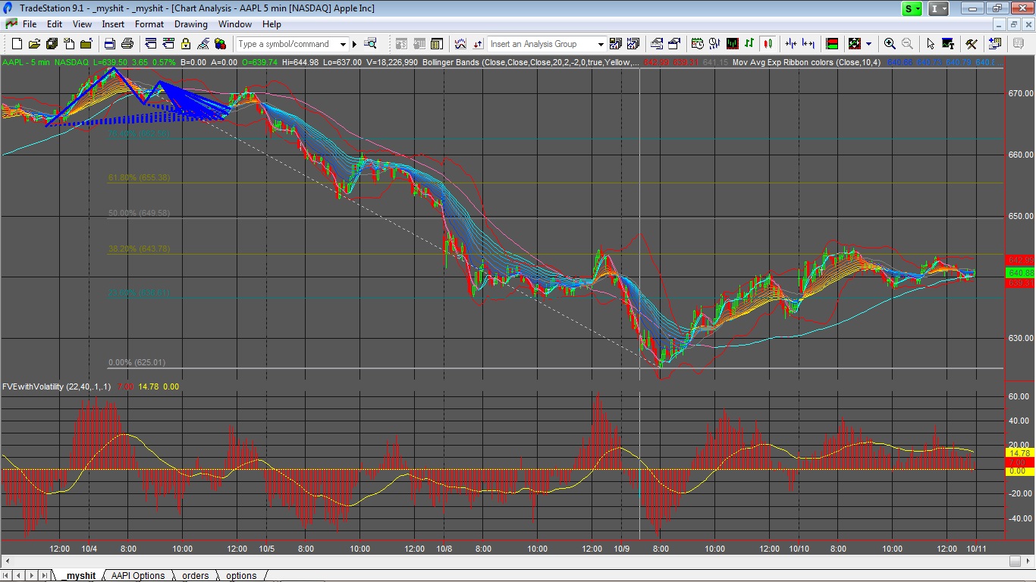Viewport: 1036px width, 582px height.
Task: Switch to the _myshit workspace tab
Action: pyautogui.click(x=80, y=576)
